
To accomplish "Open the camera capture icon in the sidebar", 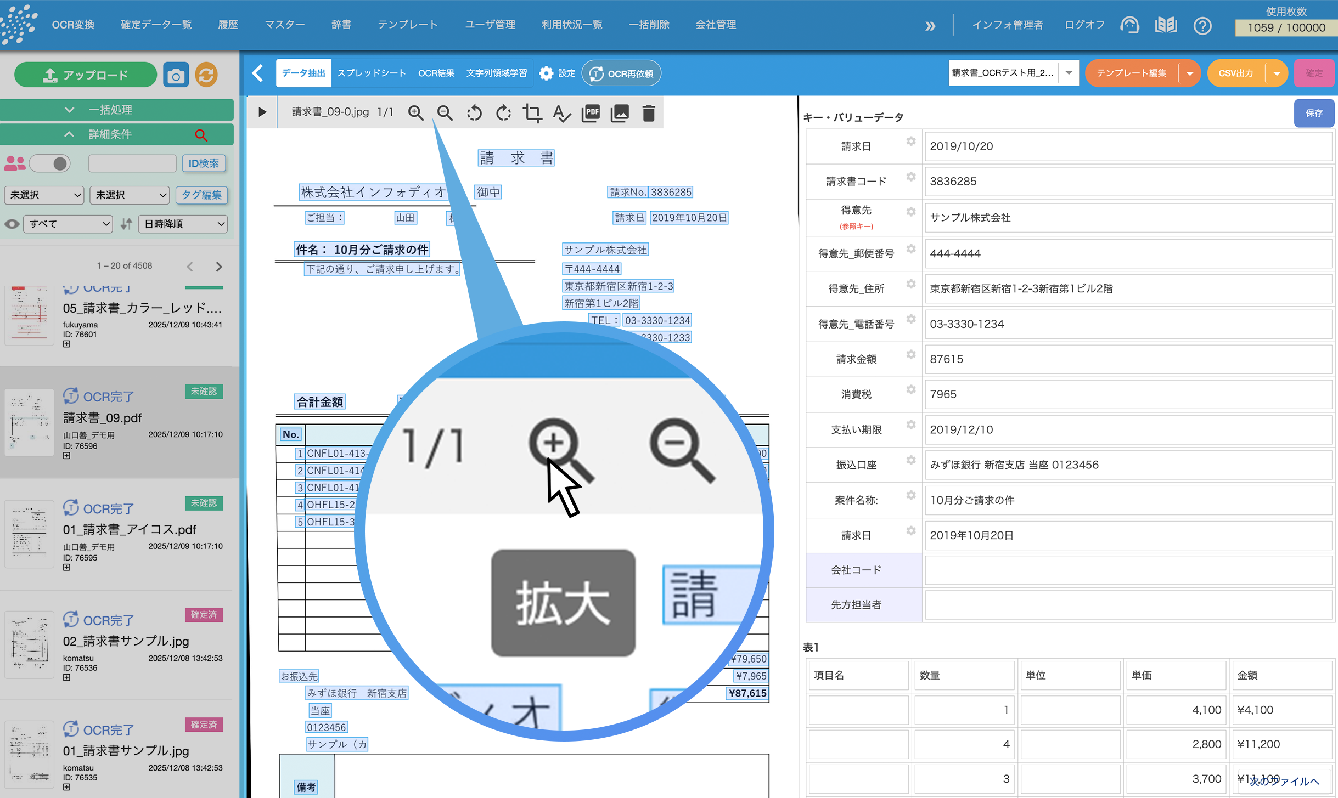I will point(176,74).
